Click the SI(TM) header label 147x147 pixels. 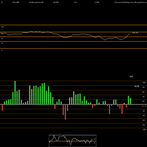56,2
